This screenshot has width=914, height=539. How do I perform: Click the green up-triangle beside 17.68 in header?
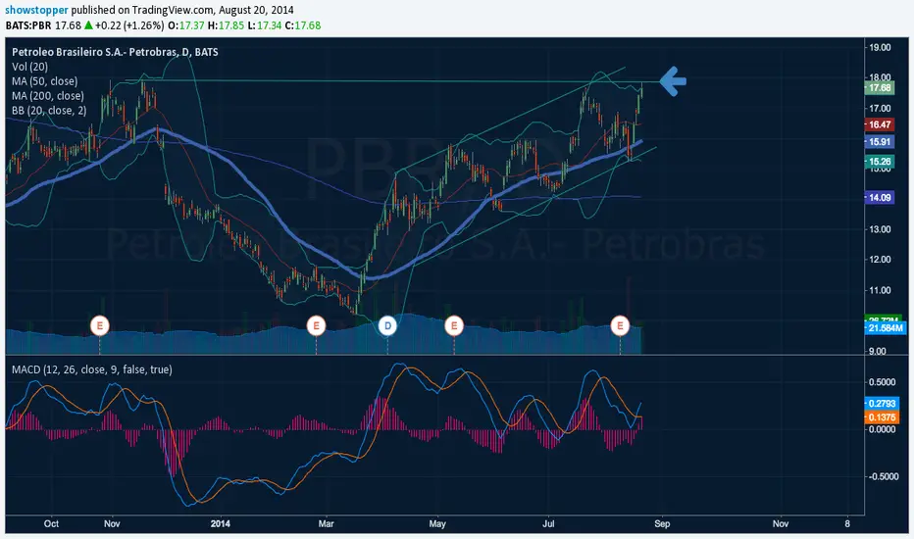(88, 25)
